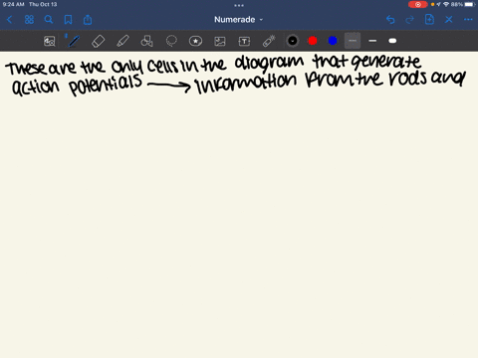The height and width of the screenshot is (358, 478).
Task: Open the Elements sticker tool
Action: pyautogui.click(x=195, y=41)
